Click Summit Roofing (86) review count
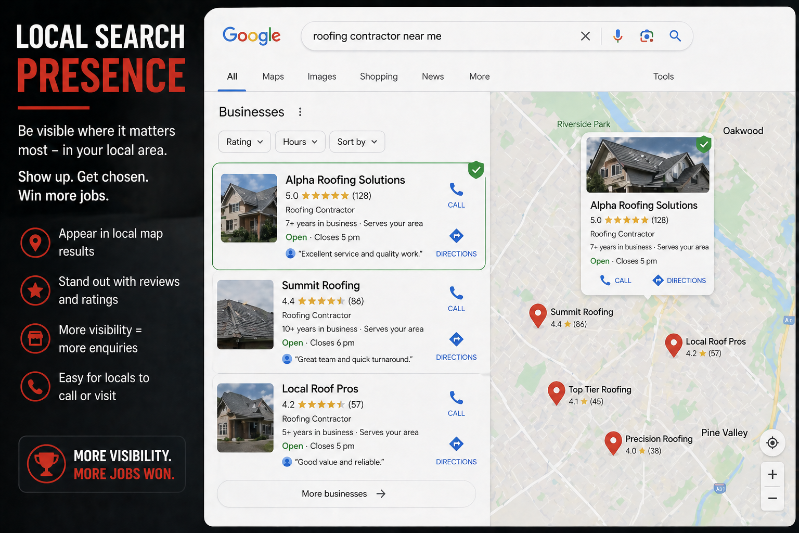Viewport: 799px width, 533px height. point(356,301)
